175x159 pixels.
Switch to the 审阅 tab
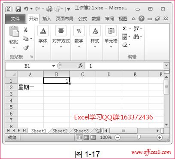pos(109,19)
